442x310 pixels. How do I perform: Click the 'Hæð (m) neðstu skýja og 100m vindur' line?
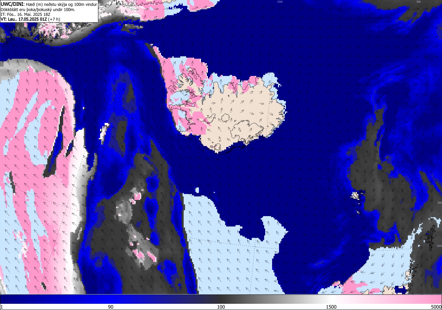pyautogui.click(x=61, y=4)
